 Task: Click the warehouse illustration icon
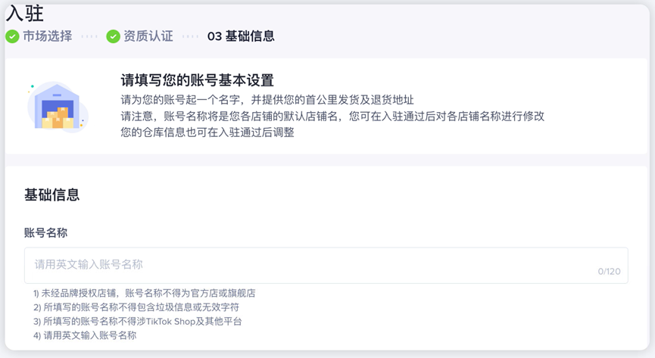tap(58, 107)
